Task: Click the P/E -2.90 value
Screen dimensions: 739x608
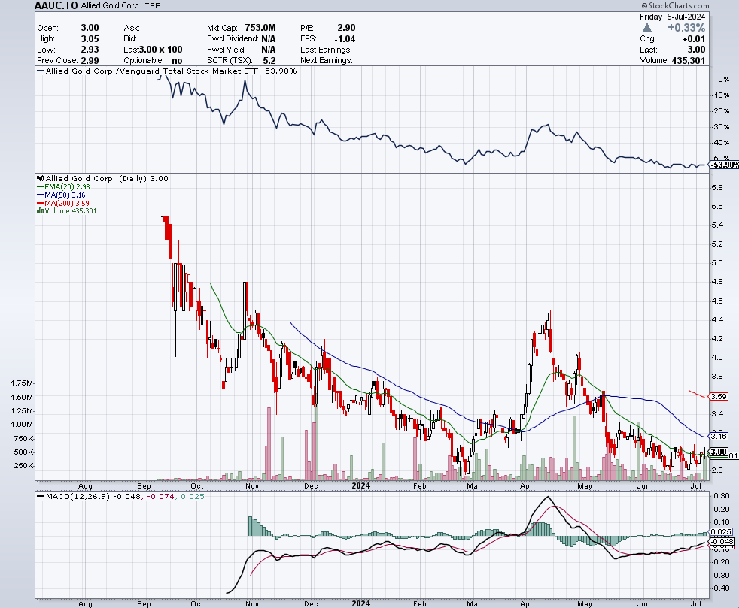Action: [345, 28]
